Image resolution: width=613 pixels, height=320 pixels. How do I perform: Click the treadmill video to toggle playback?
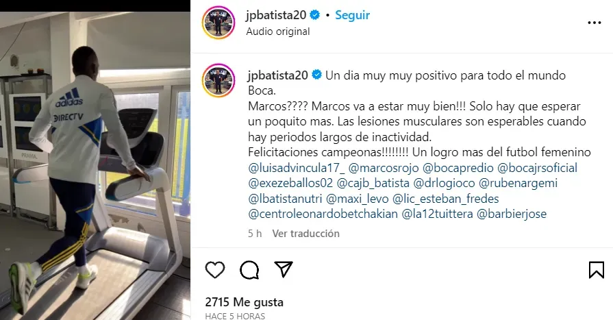[x=95, y=166]
